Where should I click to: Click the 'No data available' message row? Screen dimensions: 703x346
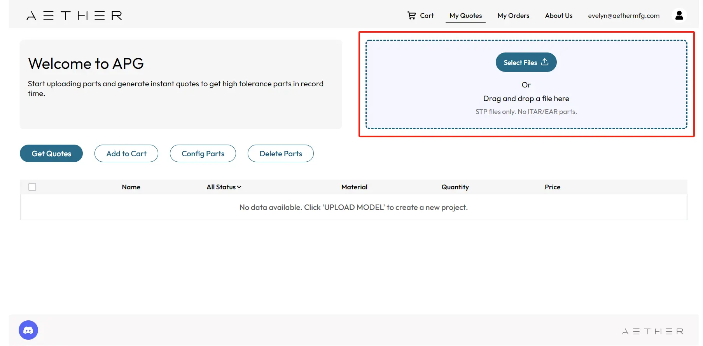tap(353, 207)
